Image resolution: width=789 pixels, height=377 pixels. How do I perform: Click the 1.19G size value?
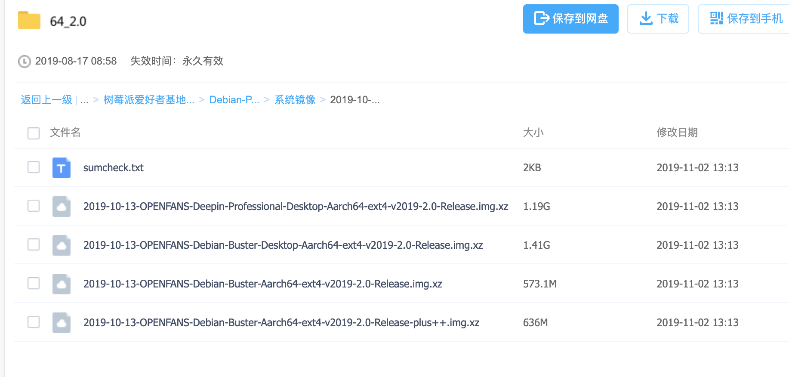tap(536, 207)
